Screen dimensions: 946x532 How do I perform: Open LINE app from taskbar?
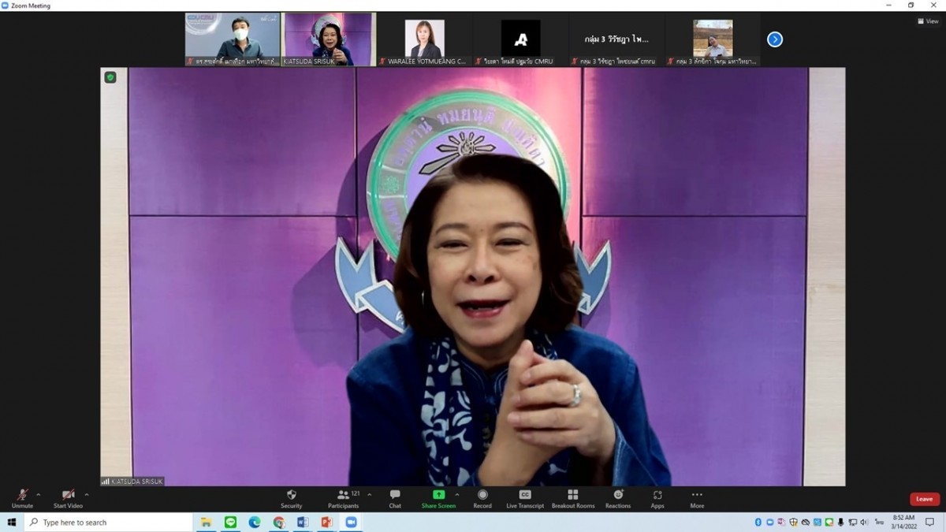click(x=230, y=522)
